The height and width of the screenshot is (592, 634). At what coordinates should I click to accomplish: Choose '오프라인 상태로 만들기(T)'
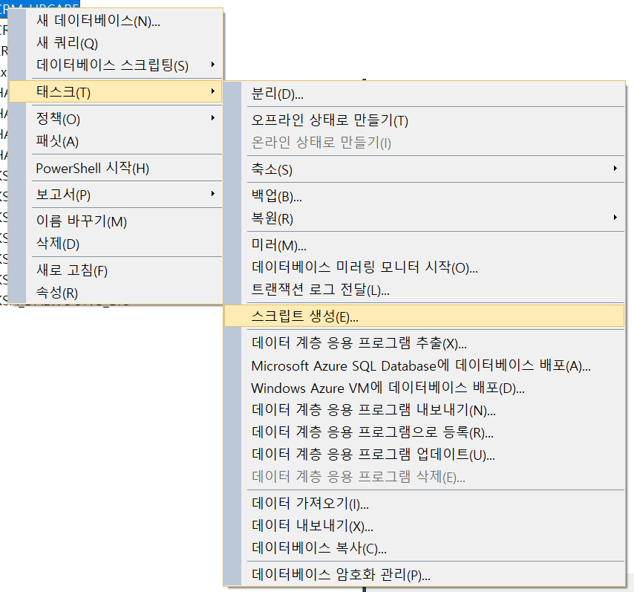pos(330,120)
